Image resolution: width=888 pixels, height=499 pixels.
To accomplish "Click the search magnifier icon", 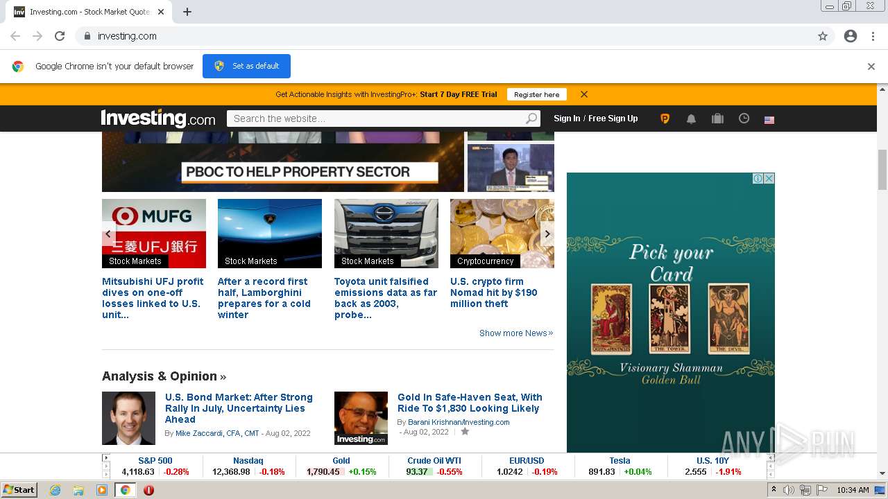I will 531,119.
